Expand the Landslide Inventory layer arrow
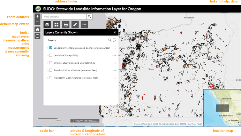The width and height of the screenshot is (241, 136). [48, 48]
